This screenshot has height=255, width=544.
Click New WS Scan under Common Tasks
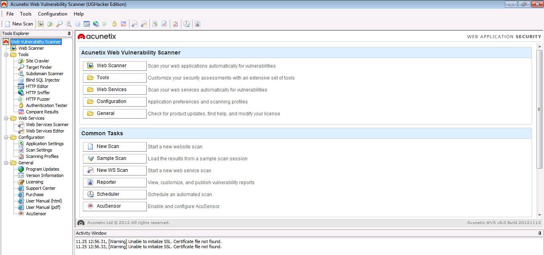[115, 171]
